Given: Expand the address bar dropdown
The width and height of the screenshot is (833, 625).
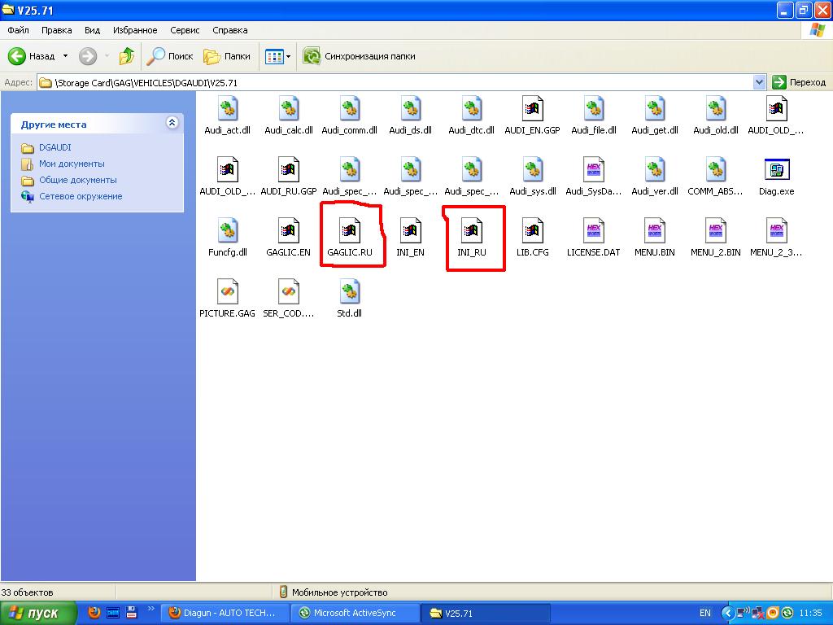Looking at the screenshot, I should coord(759,82).
